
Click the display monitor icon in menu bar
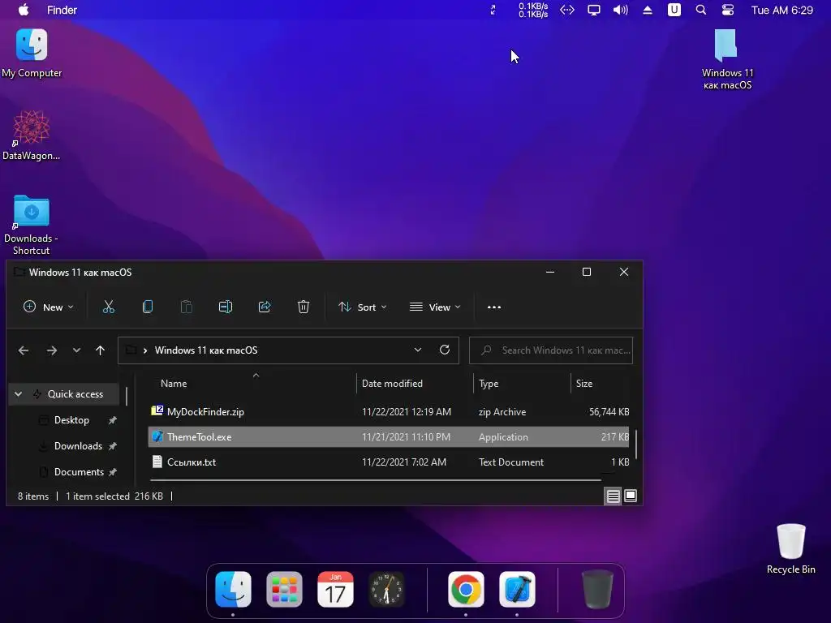point(593,10)
